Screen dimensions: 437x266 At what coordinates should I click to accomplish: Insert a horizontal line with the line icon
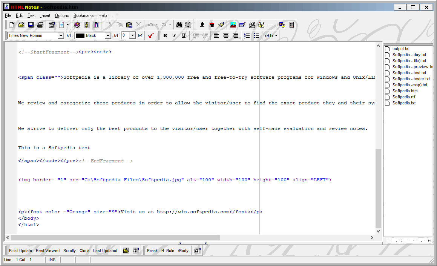point(271,25)
